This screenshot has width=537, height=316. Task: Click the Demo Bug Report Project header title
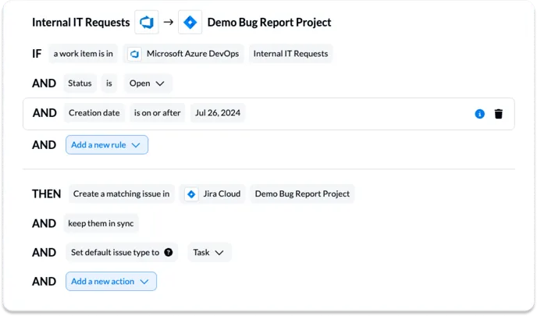[x=269, y=23]
